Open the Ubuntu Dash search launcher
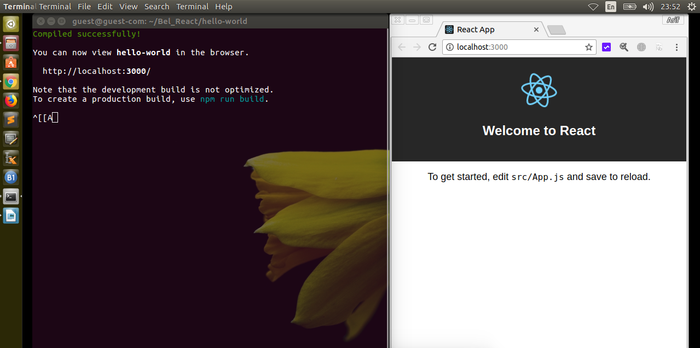Viewport: 700px width, 348px height. [11, 24]
